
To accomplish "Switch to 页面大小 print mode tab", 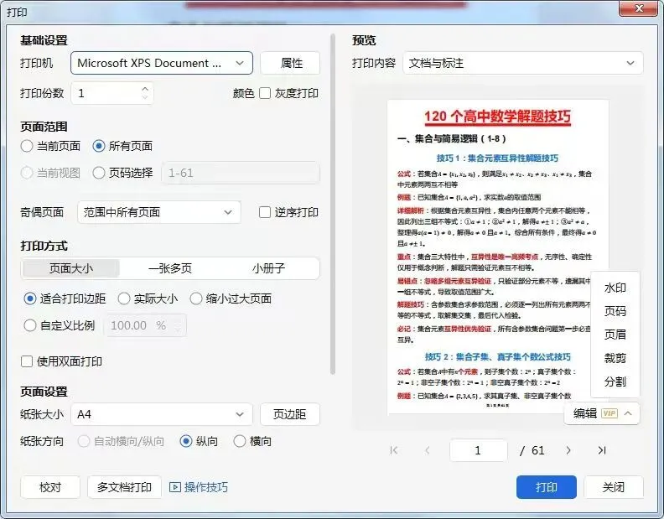I will point(71,268).
